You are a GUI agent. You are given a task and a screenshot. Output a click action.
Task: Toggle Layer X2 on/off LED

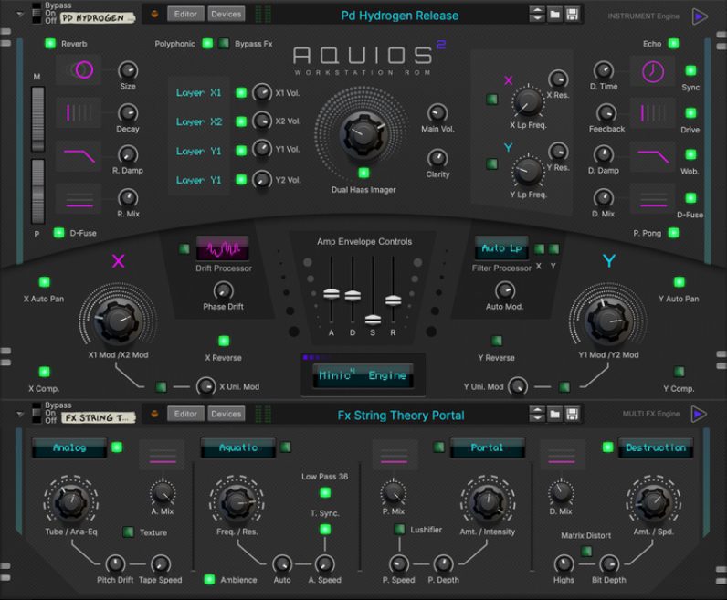click(241, 121)
